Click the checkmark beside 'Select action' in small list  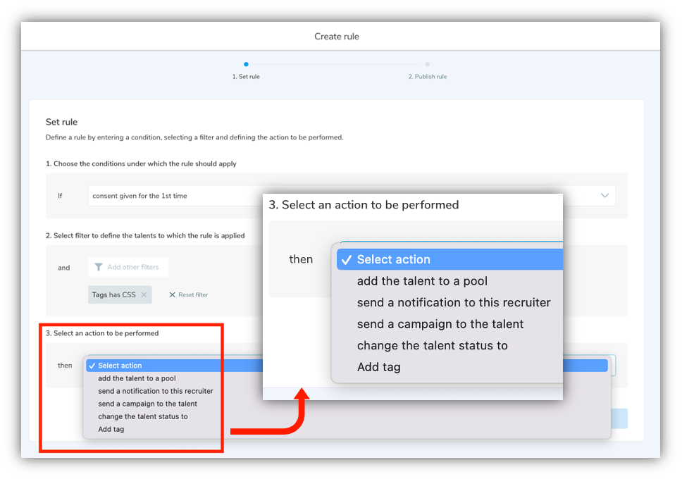(x=92, y=366)
